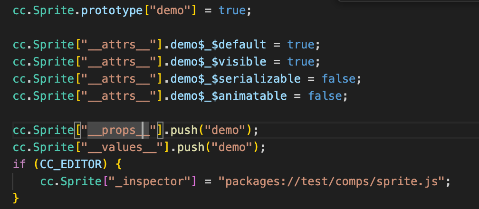
Task: Click the "true" value on the visible line
Action: pos(301,62)
